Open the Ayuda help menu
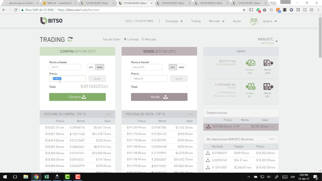The image size is (322, 181). [x=237, y=21]
